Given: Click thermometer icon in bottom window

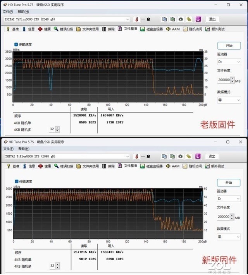Looking at the screenshot, I should pyautogui.click(x=136, y=156).
